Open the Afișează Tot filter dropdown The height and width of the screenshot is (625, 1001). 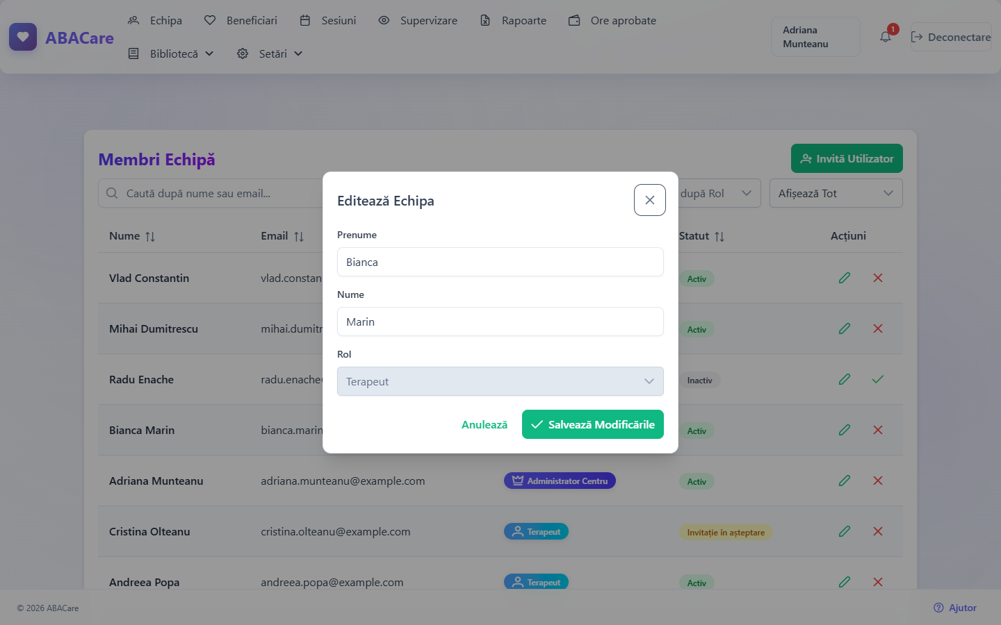pos(836,193)
